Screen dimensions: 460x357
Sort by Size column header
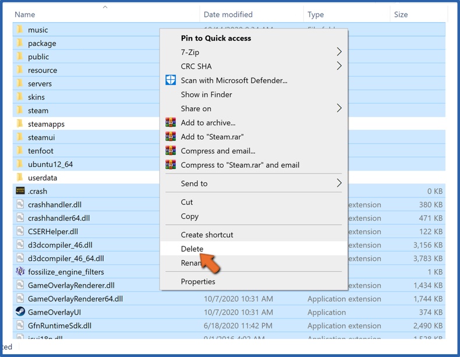(x=401, y=15)
